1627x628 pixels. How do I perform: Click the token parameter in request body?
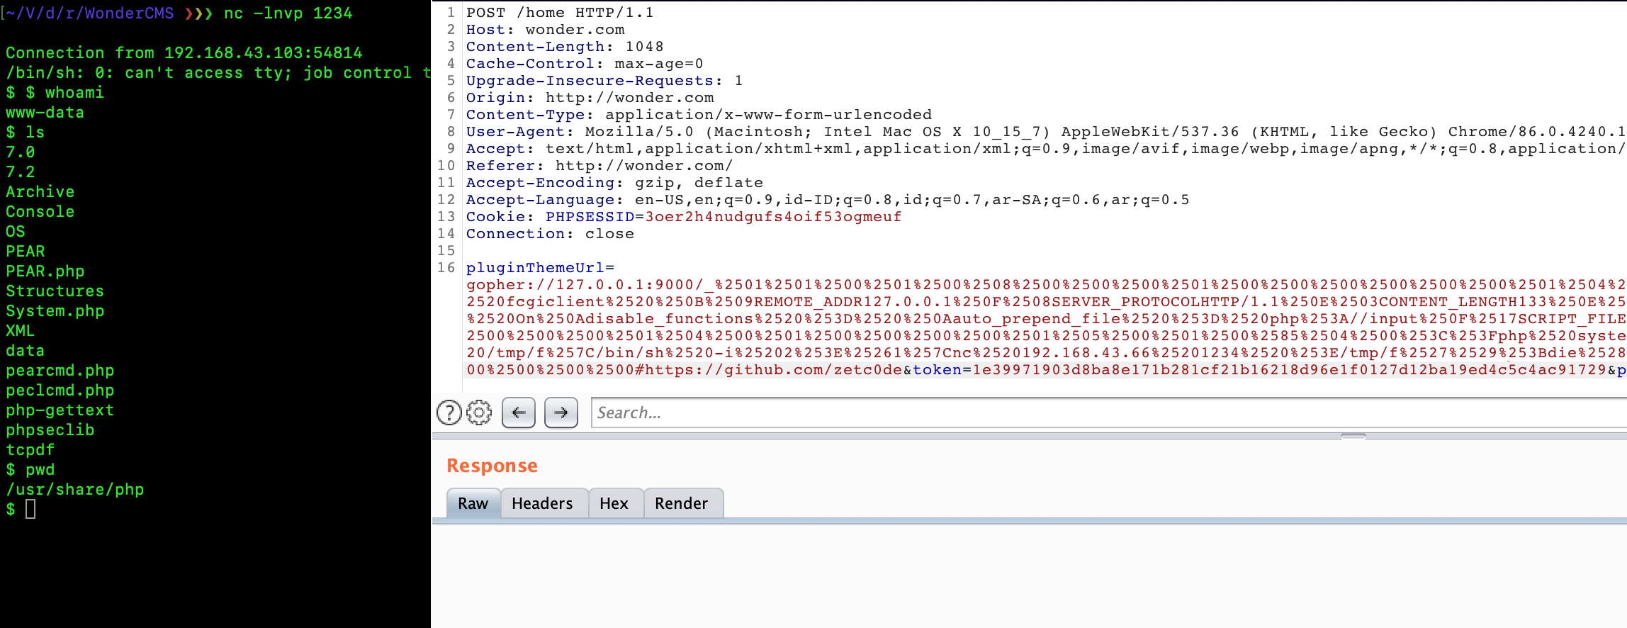(x=937, y=370)
